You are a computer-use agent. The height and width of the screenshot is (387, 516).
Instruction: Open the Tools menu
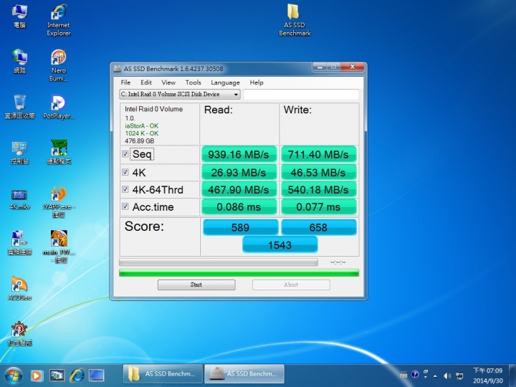tap(193, 82)
